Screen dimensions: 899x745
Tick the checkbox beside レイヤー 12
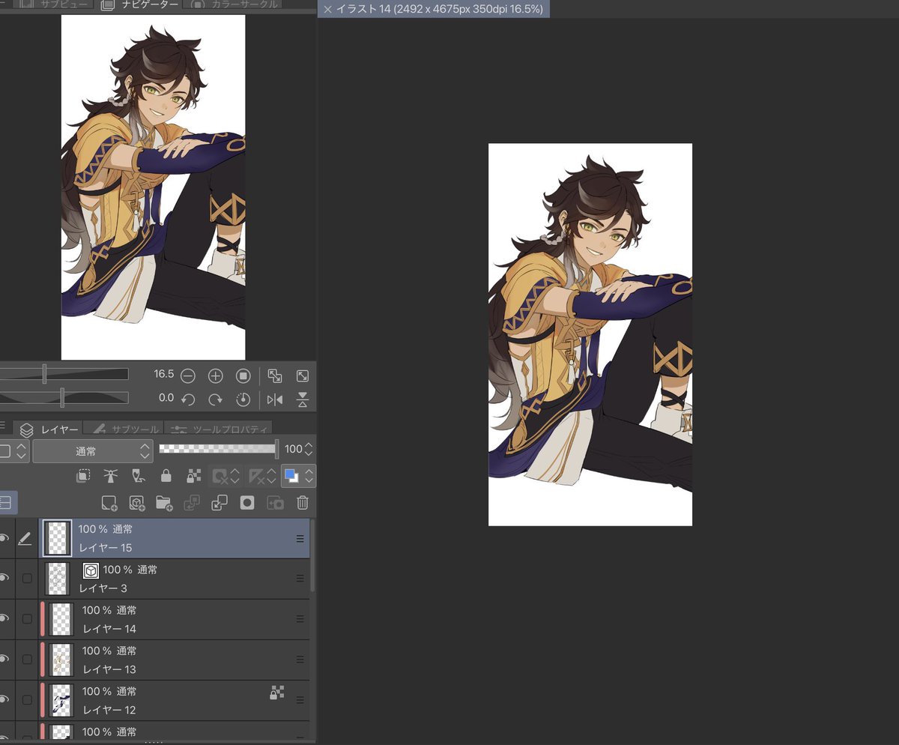27,699
